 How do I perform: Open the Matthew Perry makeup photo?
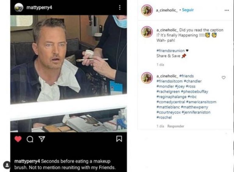click(x=69, y=74)
